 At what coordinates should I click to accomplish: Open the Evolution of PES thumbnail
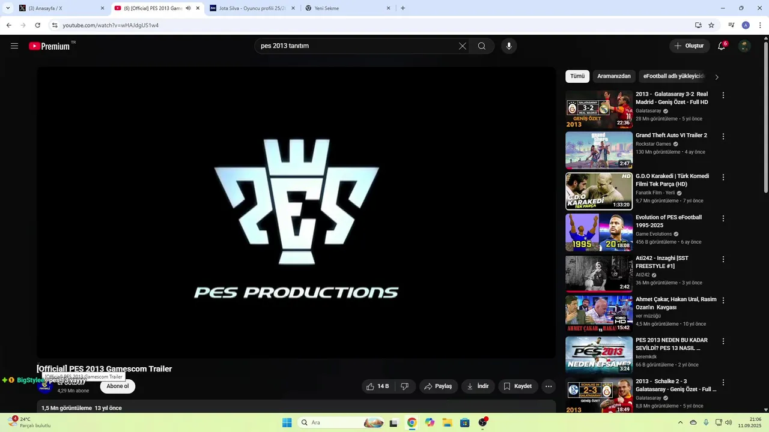pos(599,232)
